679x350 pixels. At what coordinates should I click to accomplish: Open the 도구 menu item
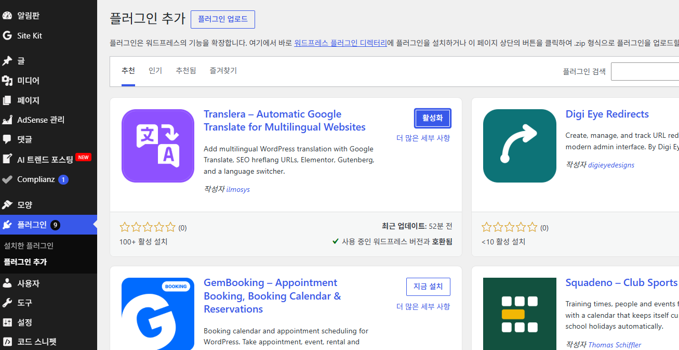tap(48, 303)
